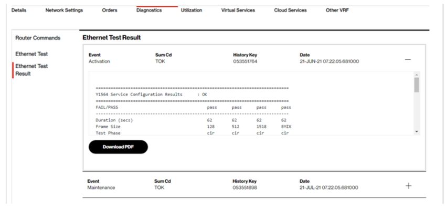Click the results pane scrollbar thumb
Viewport: 446px width, 208px height.
pos(417,85)
